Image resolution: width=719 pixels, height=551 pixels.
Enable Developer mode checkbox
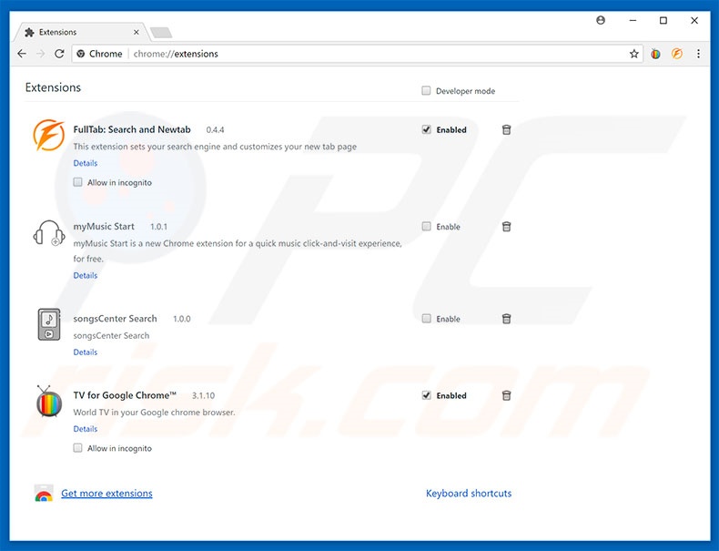click(x=426, y=90)
